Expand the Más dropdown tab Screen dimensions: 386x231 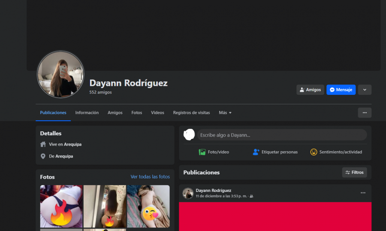coord(225,112)
